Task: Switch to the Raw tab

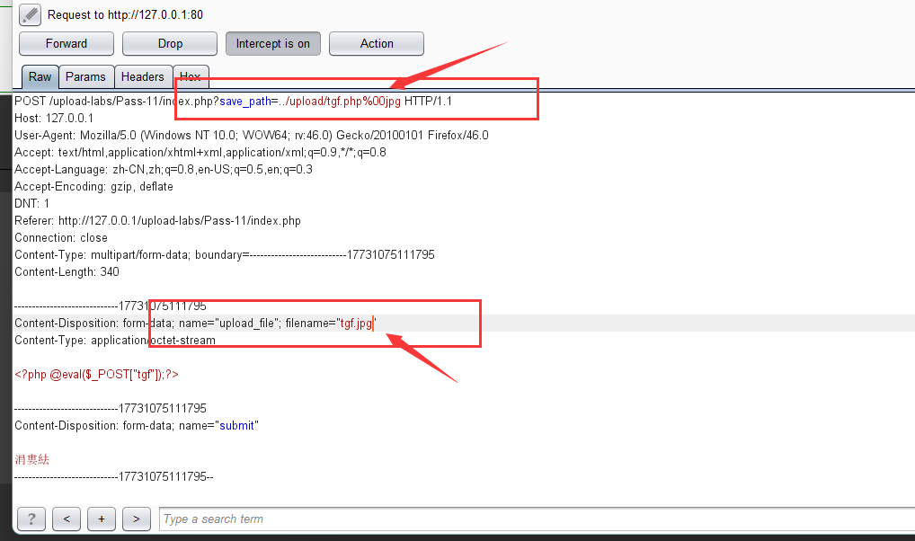Action: click(x=40, y=77)
